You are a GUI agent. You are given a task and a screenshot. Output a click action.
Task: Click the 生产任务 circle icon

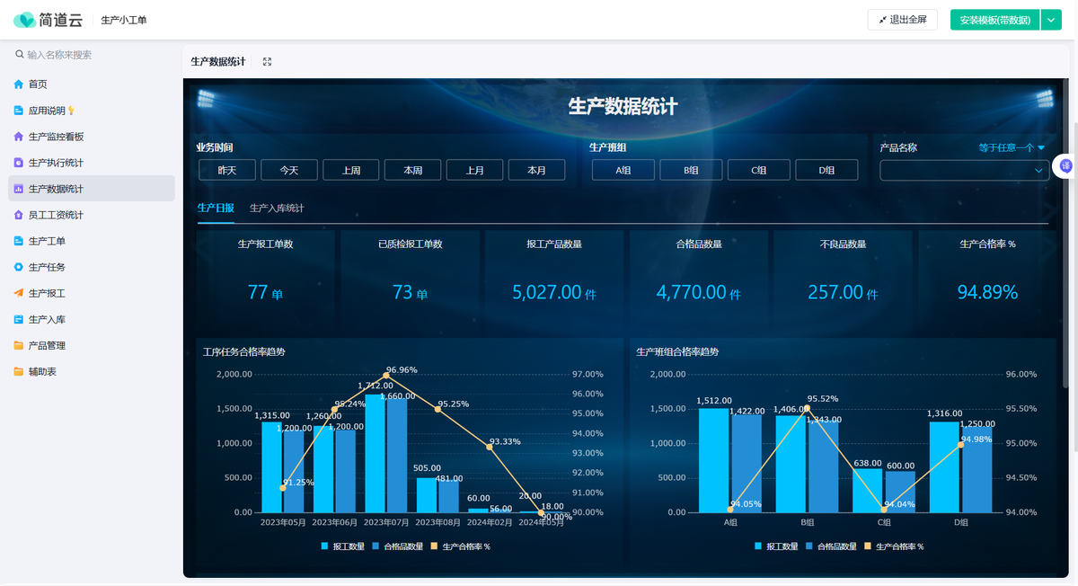(19, 267)
